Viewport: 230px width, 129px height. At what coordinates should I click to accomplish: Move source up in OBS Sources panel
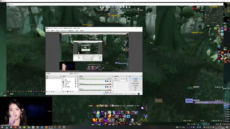tap(70, 91)
